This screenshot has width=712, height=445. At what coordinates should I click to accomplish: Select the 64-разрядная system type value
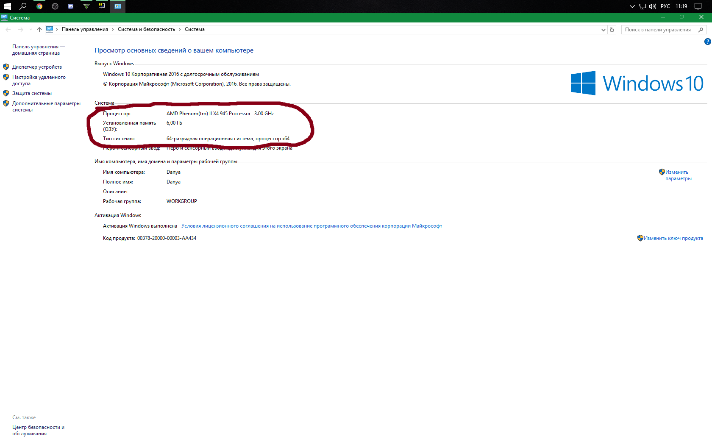[x=228, y=139]
